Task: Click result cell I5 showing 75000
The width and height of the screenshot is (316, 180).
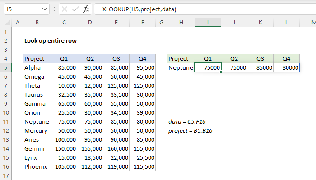Action: [208, 67]
